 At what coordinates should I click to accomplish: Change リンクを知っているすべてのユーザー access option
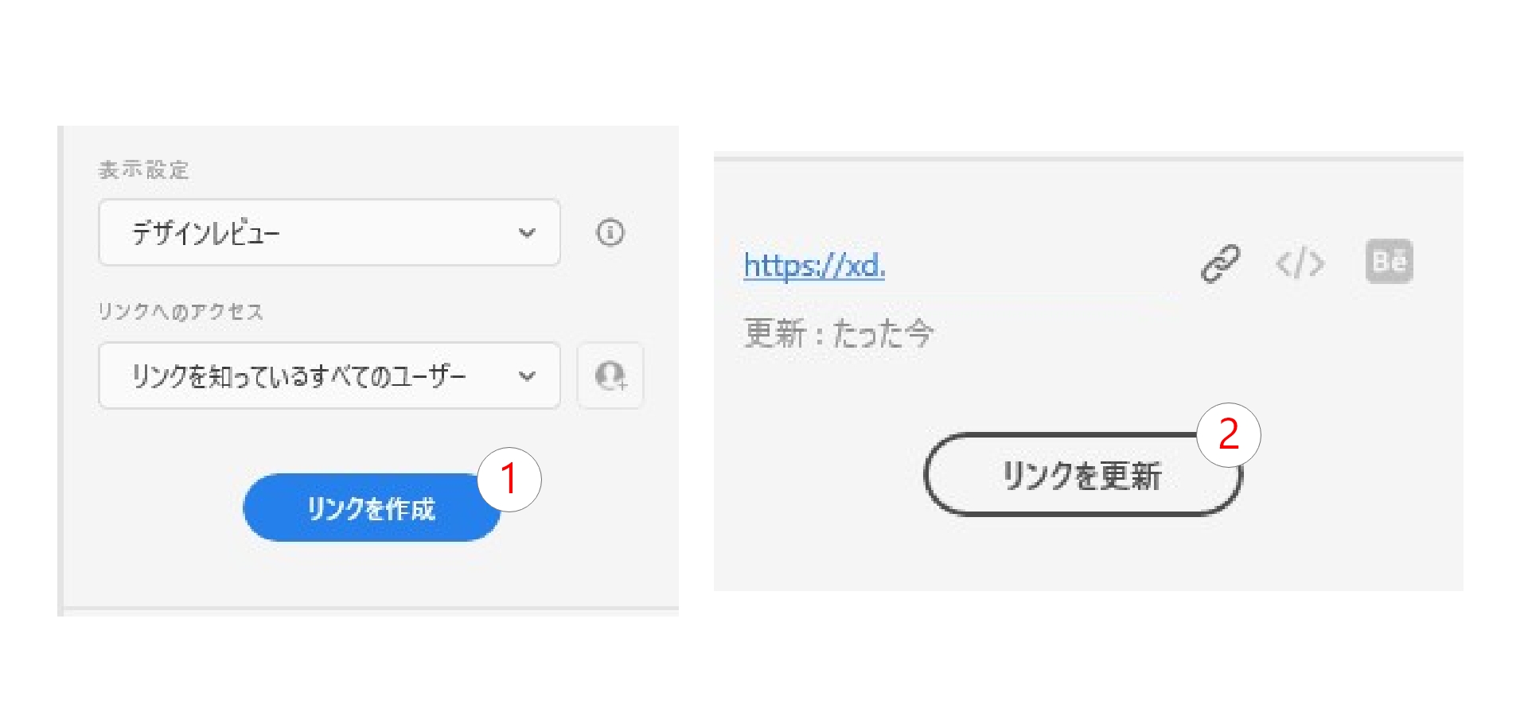(x=329, y=375)
